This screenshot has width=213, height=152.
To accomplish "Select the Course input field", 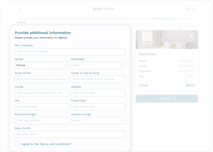I will pos(42,93).
